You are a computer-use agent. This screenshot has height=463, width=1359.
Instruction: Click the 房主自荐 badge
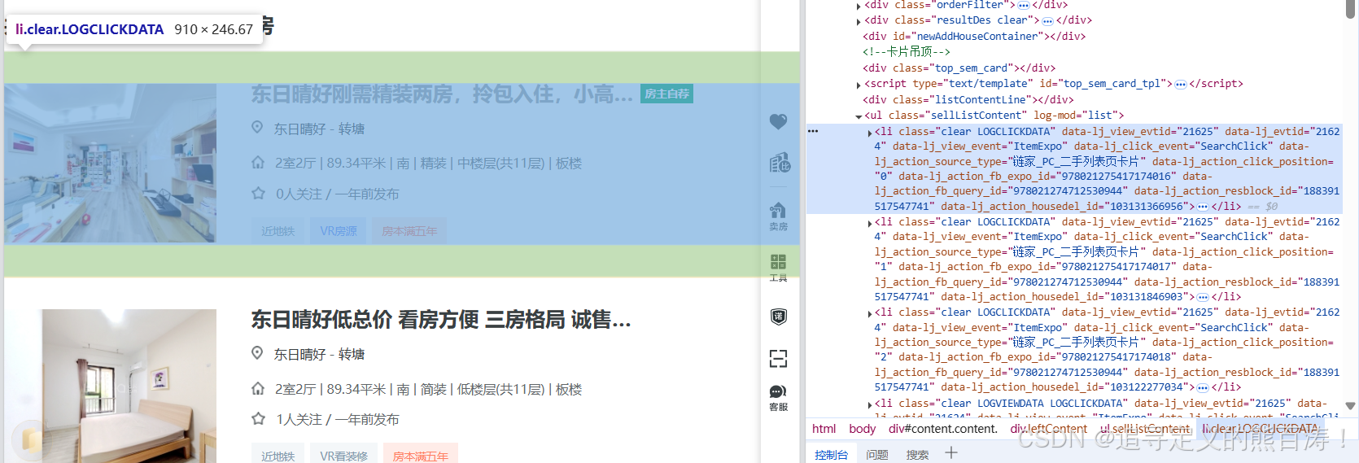[666, 94]
